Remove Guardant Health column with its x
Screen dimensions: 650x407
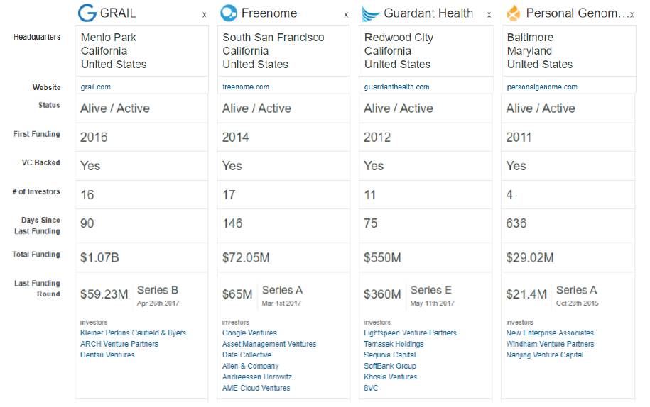(x=489, y=15)
